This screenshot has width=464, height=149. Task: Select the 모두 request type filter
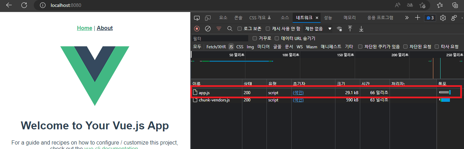tap(197, 47)
